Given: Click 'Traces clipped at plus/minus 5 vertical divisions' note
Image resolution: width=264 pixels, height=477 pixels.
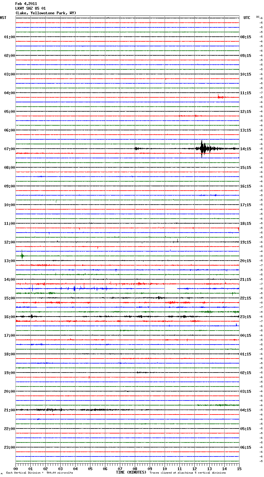Looking at the screenshot, I should (x=188, y=473).
